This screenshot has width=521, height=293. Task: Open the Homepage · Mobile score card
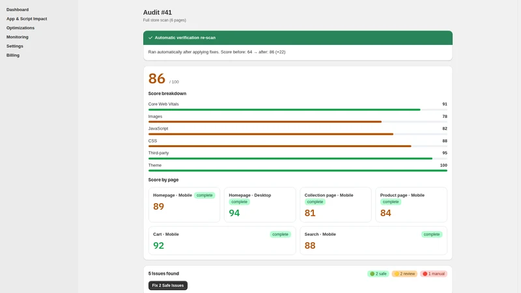coord(184,204)
